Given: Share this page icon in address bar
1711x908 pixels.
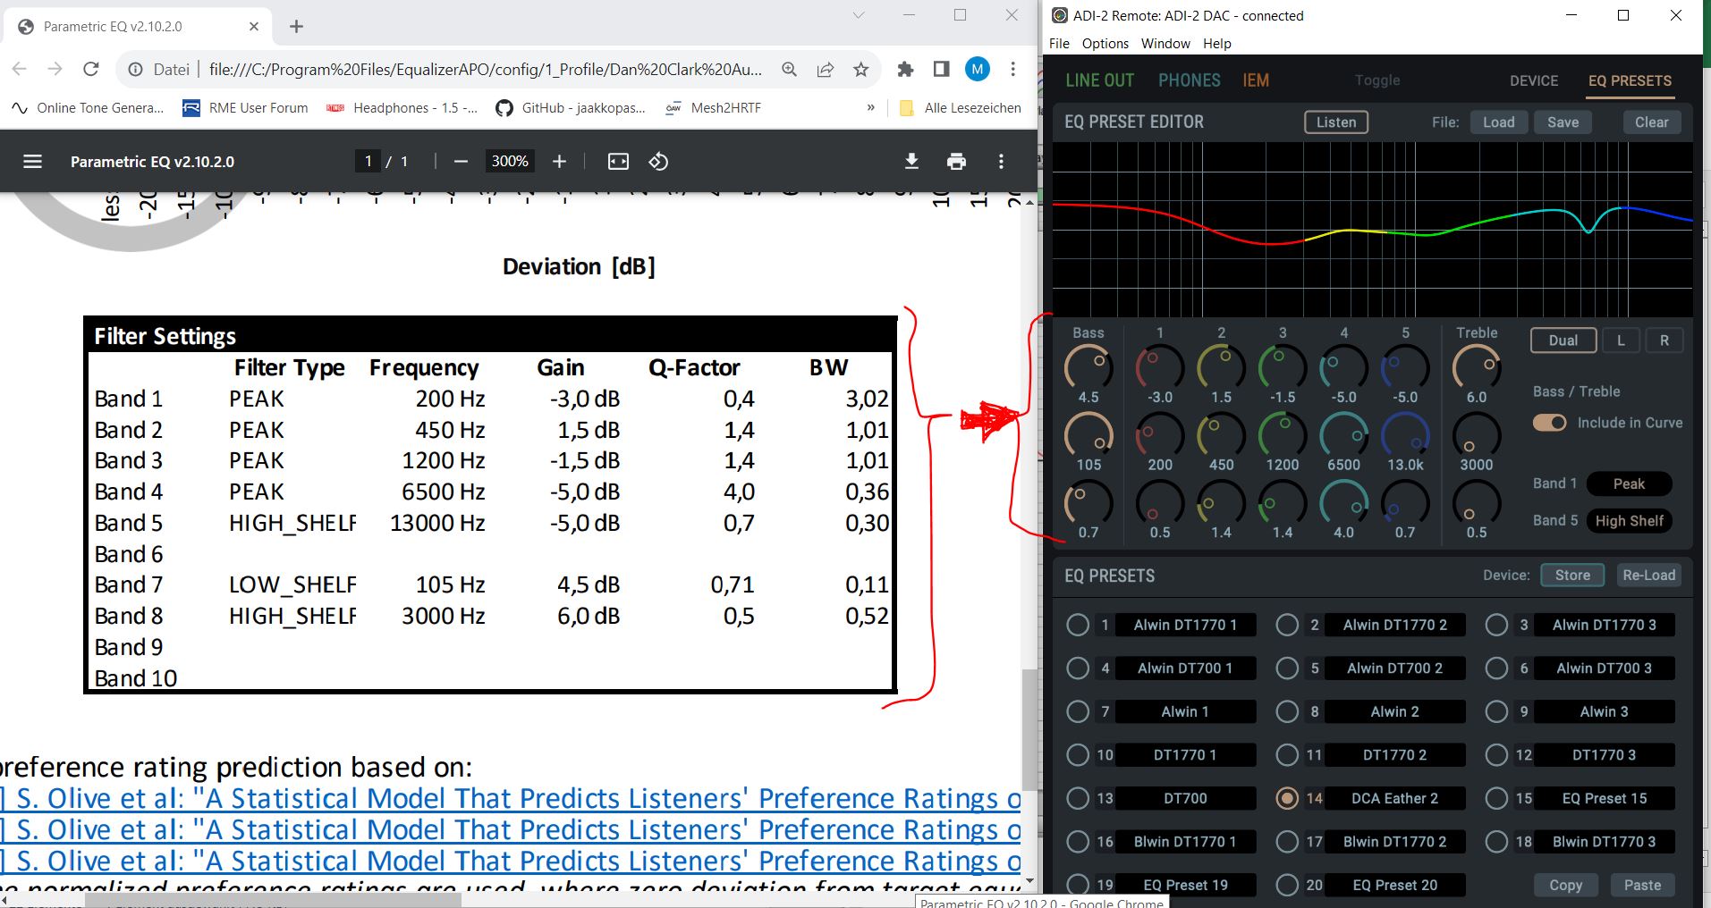Looking at the screenshot, I should 825,69.
